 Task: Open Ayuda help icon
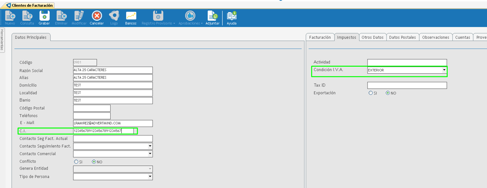232,17
